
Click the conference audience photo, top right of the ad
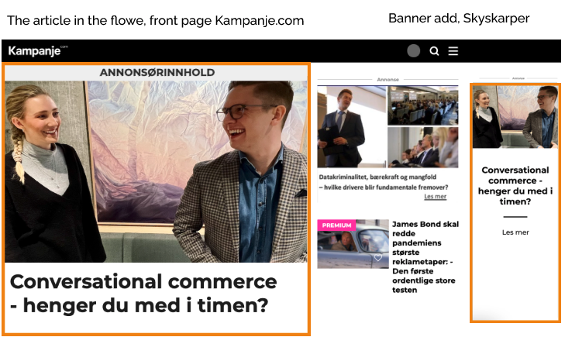tap(423, 105)
